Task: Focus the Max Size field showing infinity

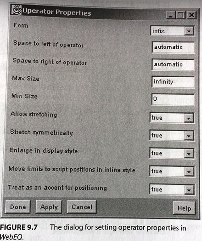Action: 173,82
